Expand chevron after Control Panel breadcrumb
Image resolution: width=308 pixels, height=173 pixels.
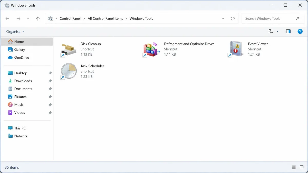[84, 18]
